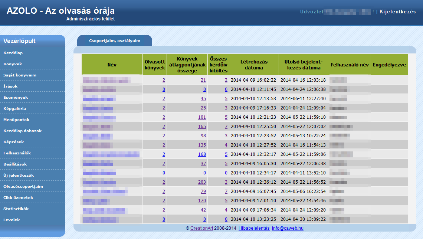Open the CreationArt footer link
423x239 pixels.
pos(201,228)
